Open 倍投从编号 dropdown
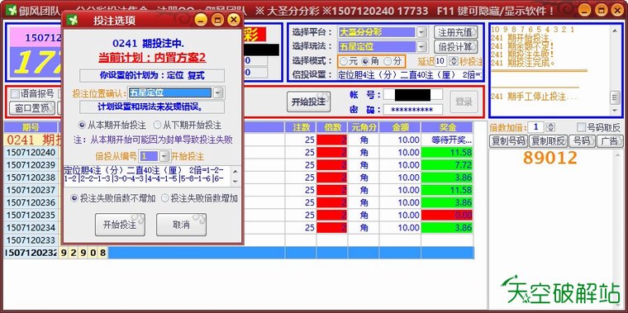 (x=164, y=156)
